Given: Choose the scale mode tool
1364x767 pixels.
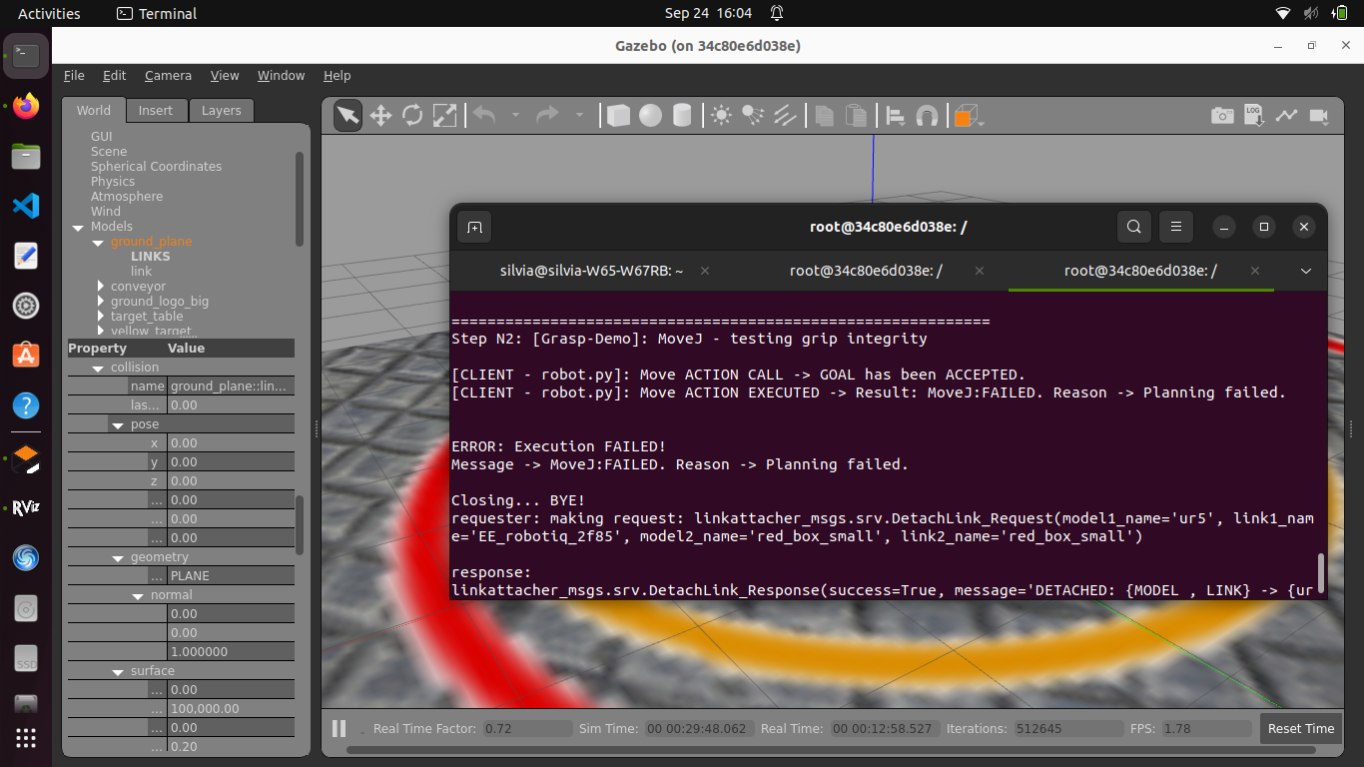Looking at the screenshot, I should click(x=444, y=116).
